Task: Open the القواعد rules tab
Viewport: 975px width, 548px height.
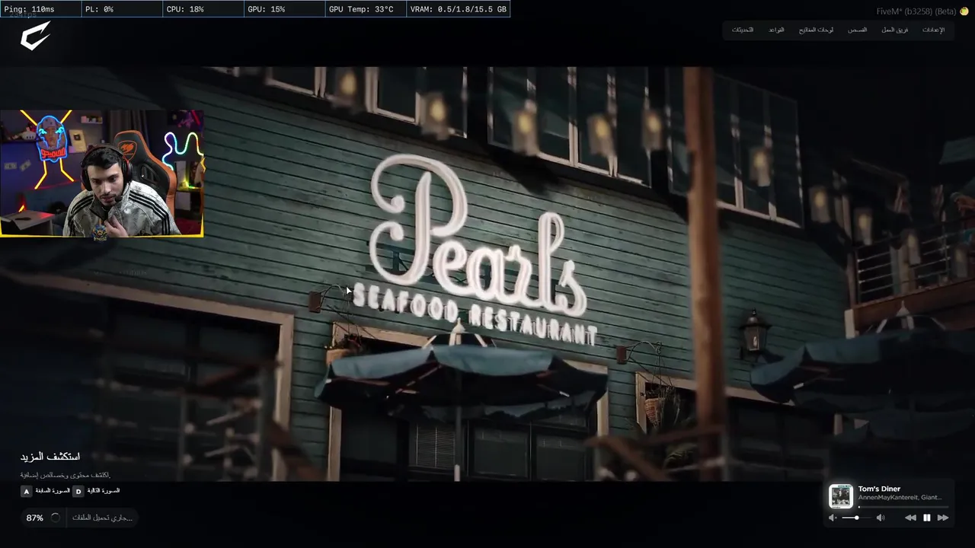Action: coord(776,30)
